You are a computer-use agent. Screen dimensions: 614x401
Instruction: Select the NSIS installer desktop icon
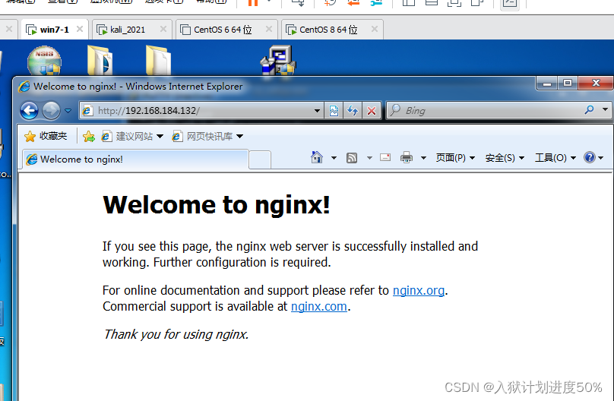tap(44, 61)
